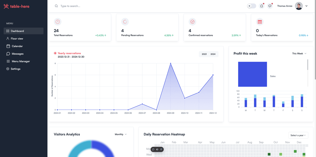Open Menu Manager from sidebar
This screenshot has width=316, height=157.
click(21, 61)
